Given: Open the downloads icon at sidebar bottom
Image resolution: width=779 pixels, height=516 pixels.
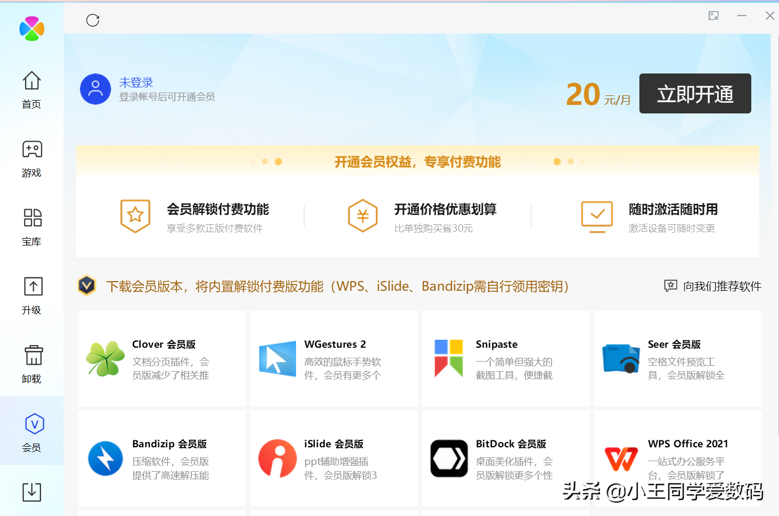Looking at the screenshot, I should tap(32, 492).
